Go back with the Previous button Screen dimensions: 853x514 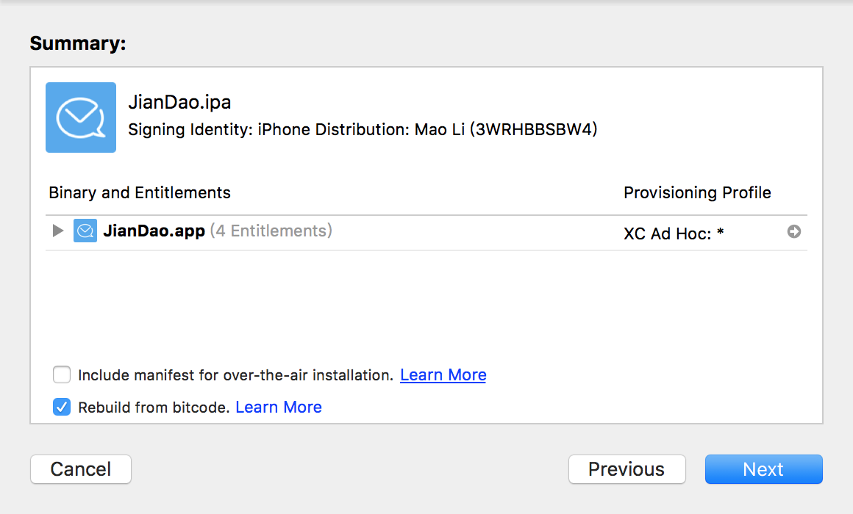coord(627,469)
